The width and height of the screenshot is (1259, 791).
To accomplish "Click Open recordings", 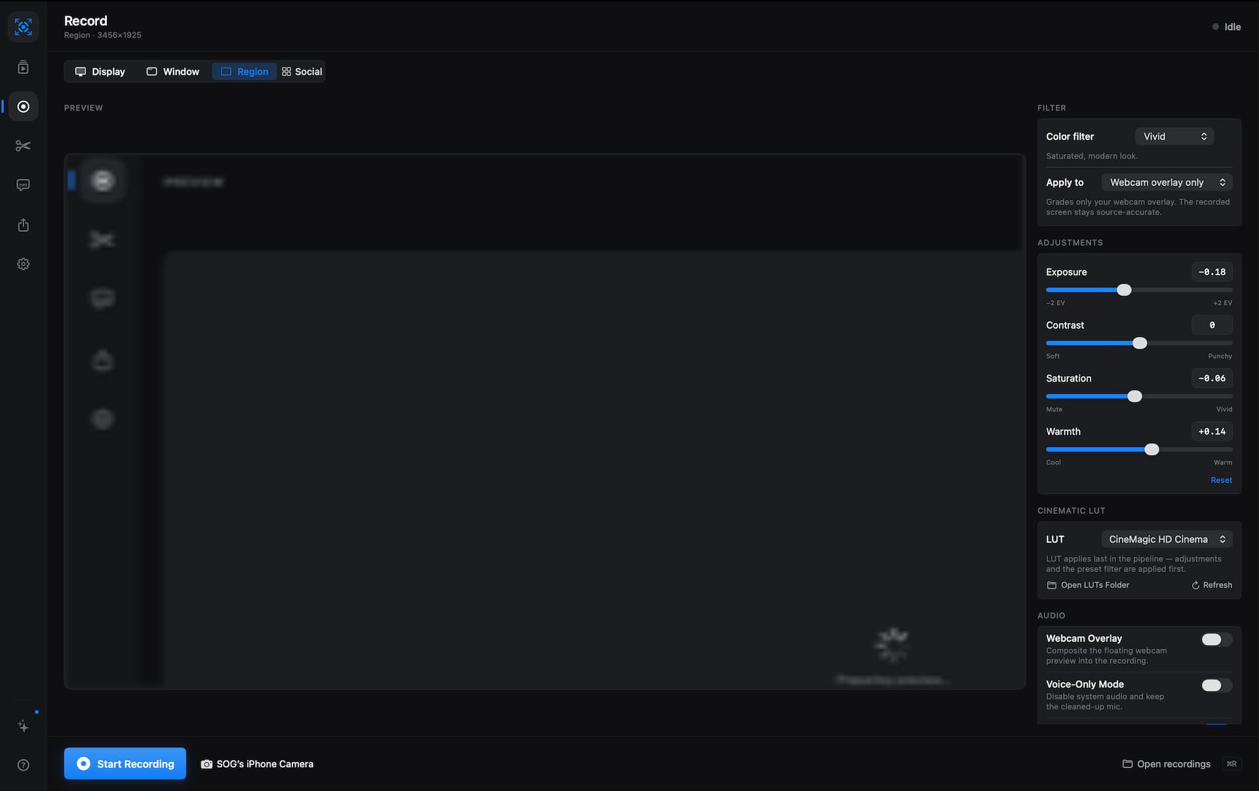I will 1167,764.
